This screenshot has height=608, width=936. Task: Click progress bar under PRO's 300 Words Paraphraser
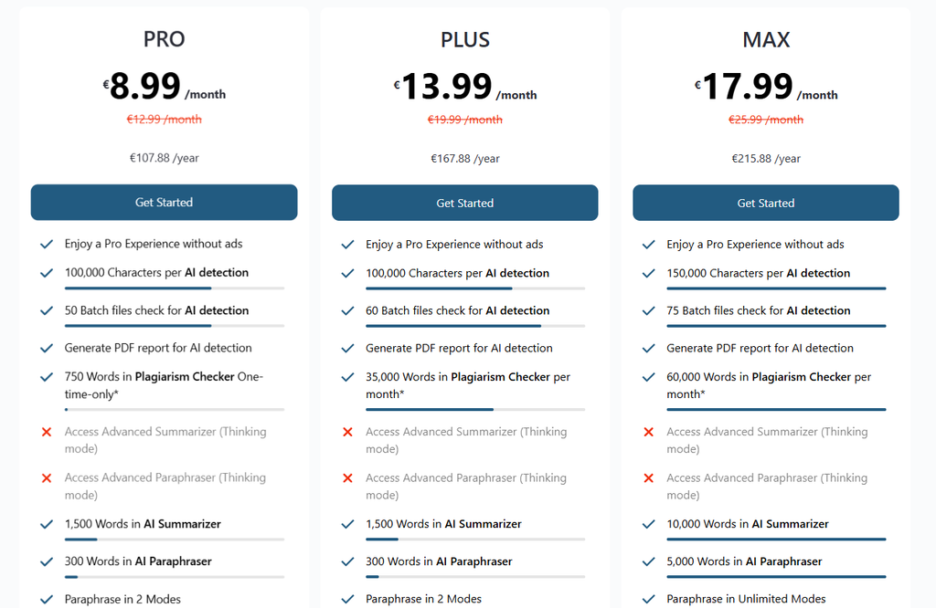point(175,577)
